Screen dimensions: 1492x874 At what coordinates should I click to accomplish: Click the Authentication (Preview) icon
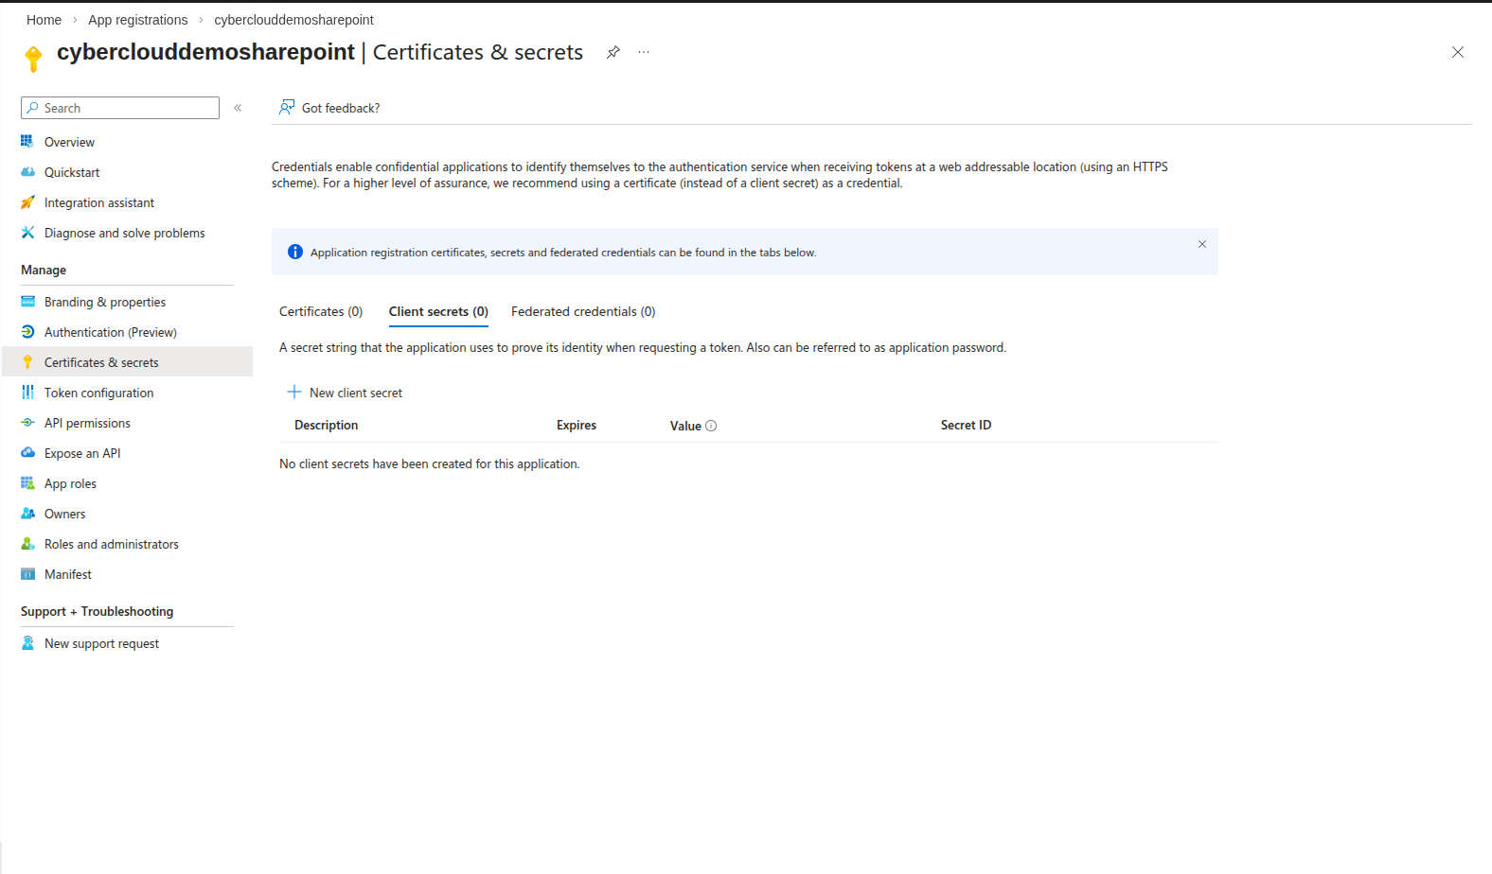tap(27, 332)
